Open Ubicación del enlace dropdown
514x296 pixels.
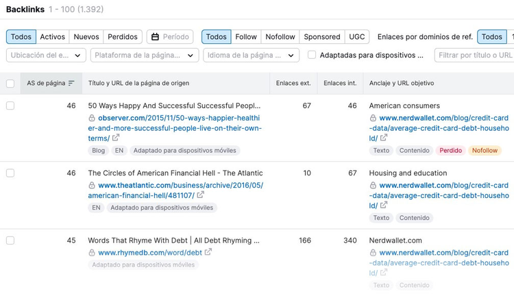pyautogui.click(x=46, y=55)
